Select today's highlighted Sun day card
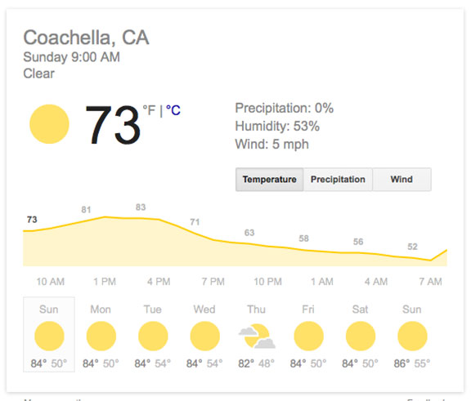Screen dimensions: 471x401 tap(49, 334)
